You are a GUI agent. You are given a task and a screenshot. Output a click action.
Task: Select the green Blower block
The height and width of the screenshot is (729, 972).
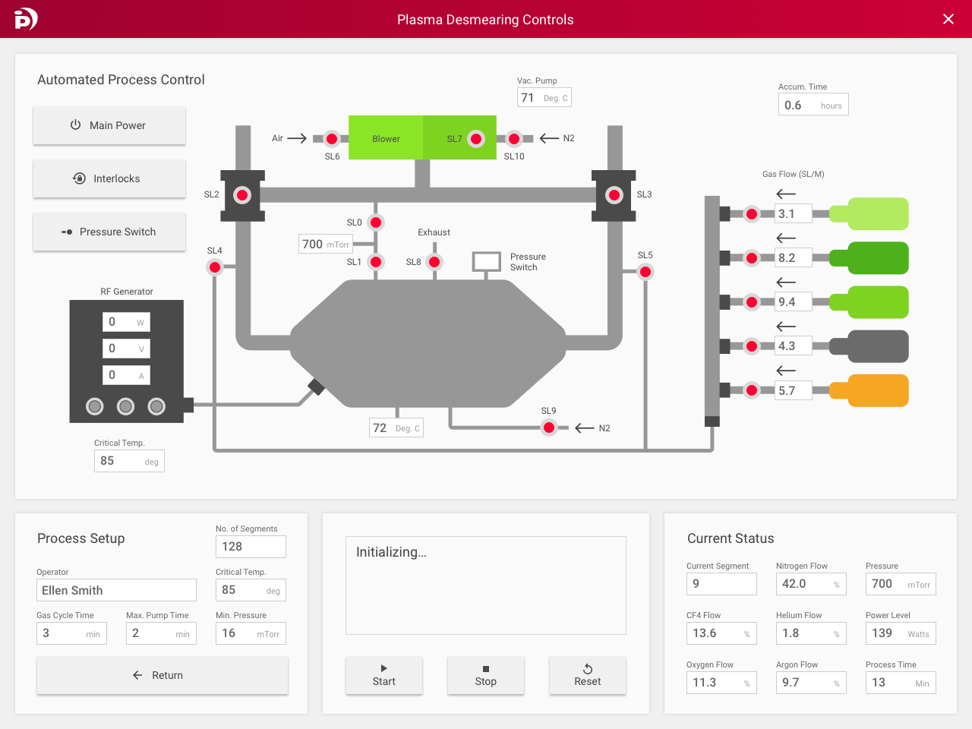(386, 139)
